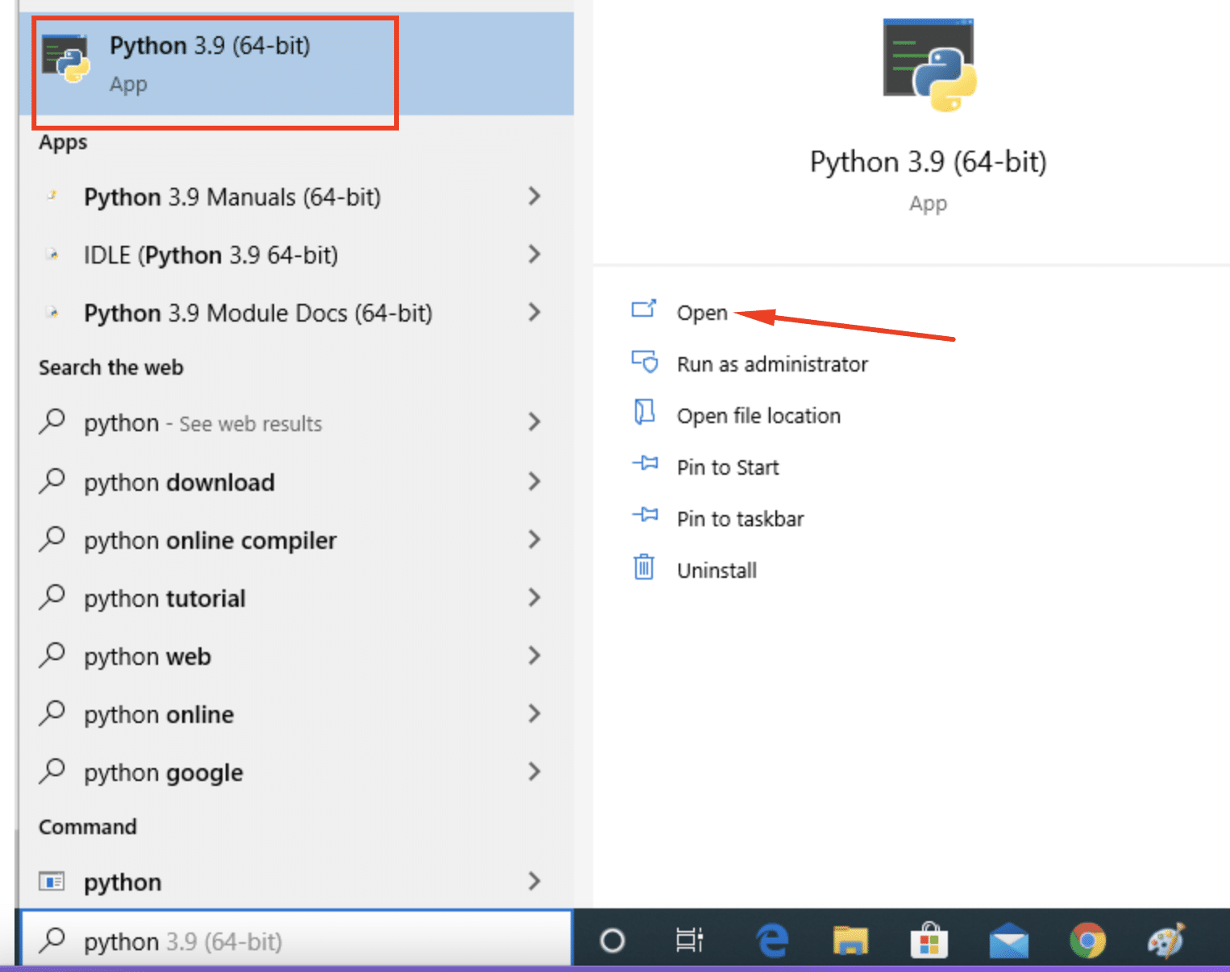The width and height of the screenshot is (1230, 972).
Task: Expand 'python online compiler' chevron
Action: coord(534,539)
